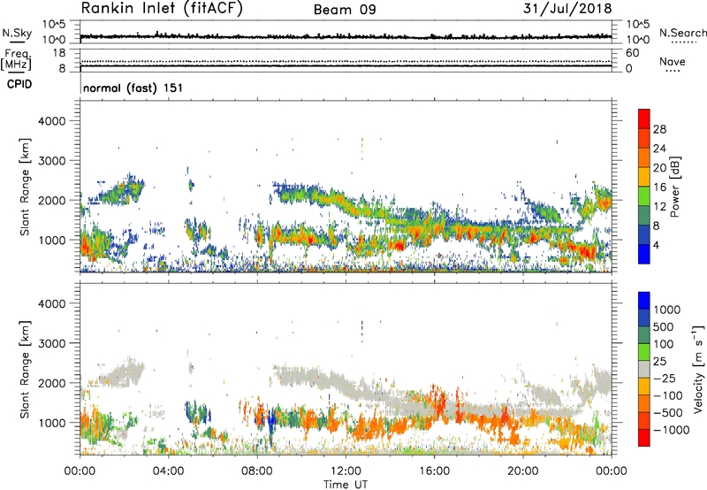The width and height of the screenshot is (707, 490).
Task: Click the '12:00' time axis tick
Action: tap(346, 471)
